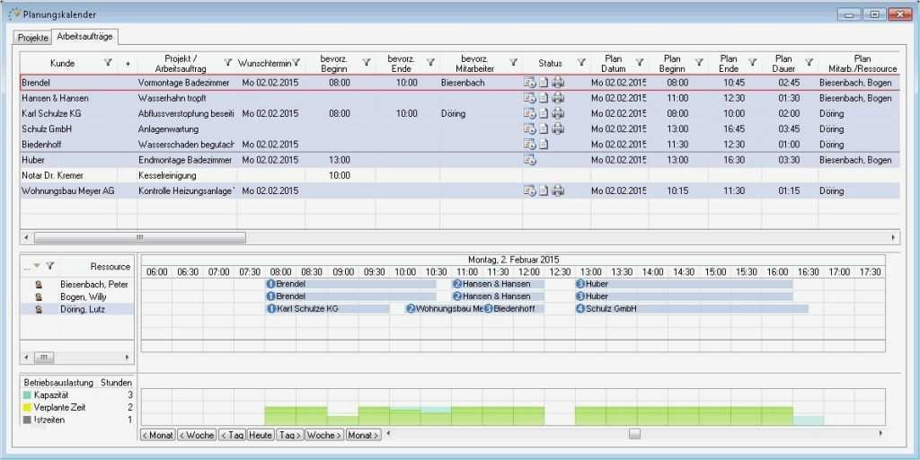Viewport: 920px width, 460px height.
Task: Open bevorz. Mitarbeiter filter
Action: (513, 62)
